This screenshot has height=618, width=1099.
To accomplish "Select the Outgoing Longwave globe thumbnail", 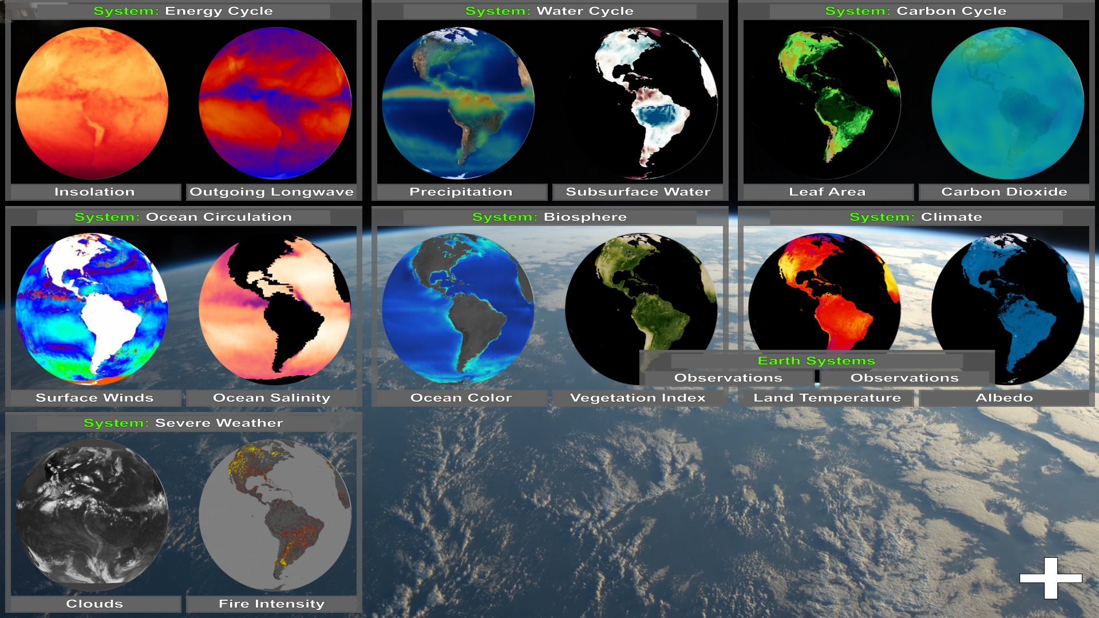I will [x=275, y=103].
